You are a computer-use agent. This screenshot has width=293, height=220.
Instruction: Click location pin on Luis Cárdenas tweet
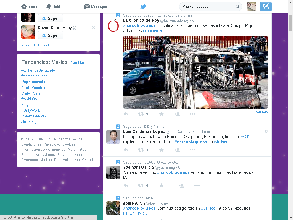click(266, 132)
